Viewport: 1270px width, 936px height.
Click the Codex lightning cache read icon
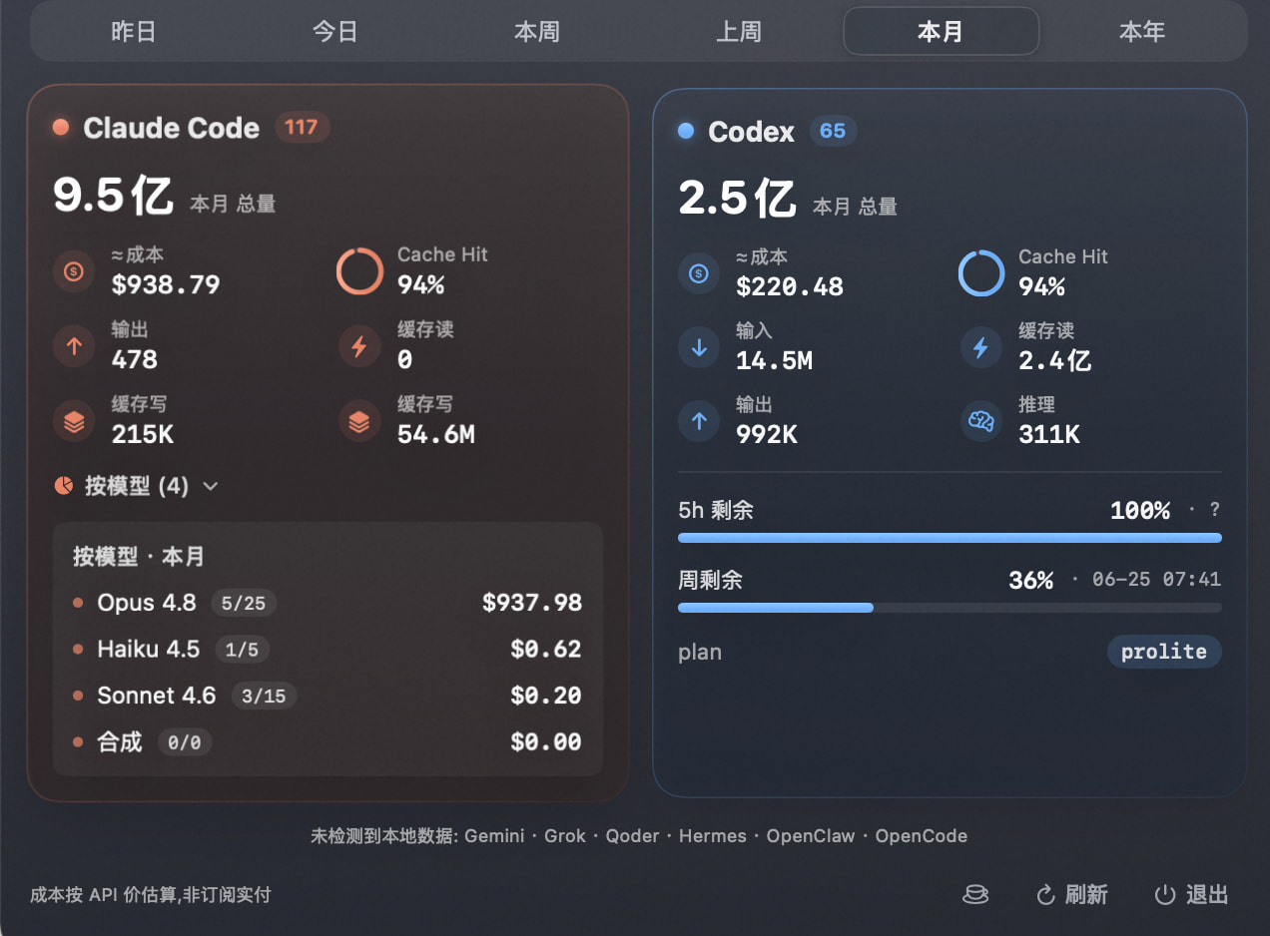980,346
